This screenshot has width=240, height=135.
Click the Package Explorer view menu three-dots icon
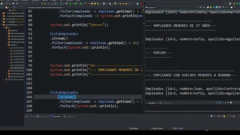22,10
